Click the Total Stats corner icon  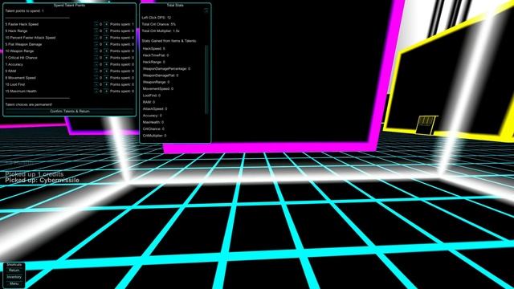point(206,10)
